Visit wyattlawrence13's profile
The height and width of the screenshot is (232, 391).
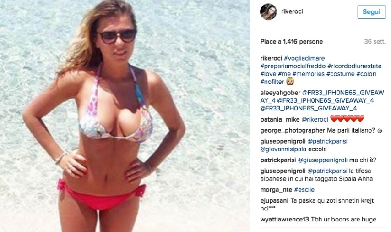pyautogui.click(x=284, y=220)
